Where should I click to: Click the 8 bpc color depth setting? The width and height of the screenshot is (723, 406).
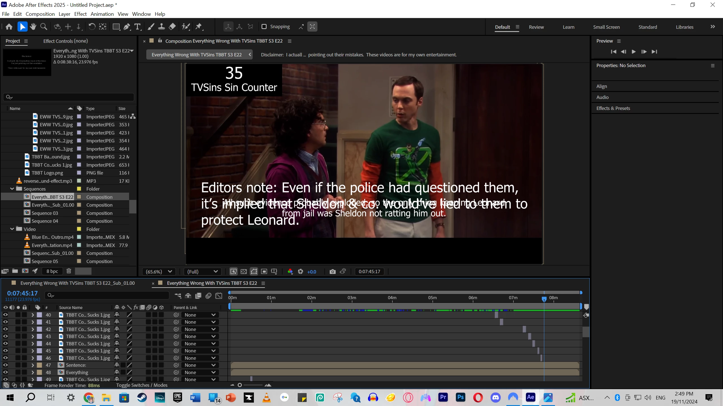point(52,271)
